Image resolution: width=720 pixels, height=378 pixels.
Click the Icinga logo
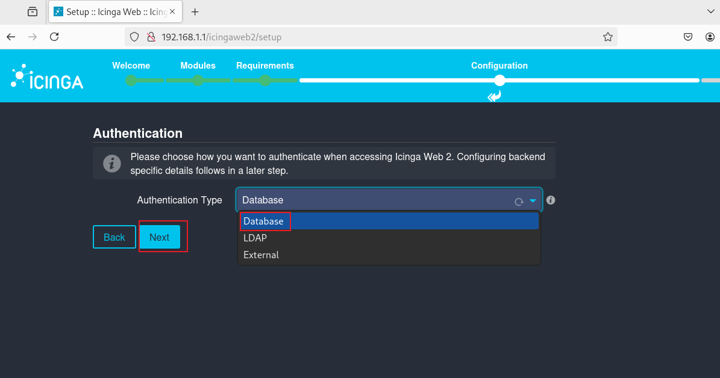click(x=47, y=76)
